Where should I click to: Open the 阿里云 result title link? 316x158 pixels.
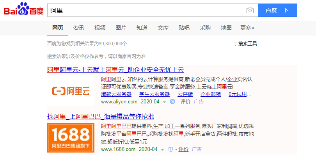[x=115, y=70]
